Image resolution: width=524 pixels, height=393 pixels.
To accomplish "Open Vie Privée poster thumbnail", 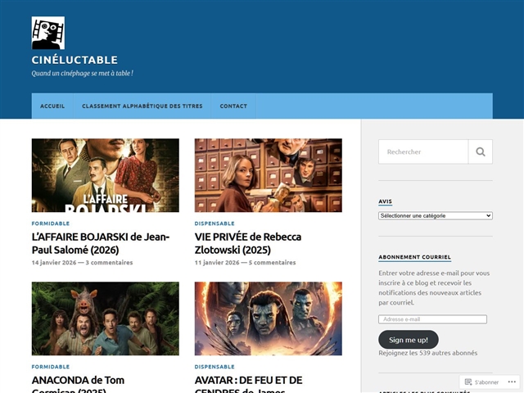I will coord(269,175).
